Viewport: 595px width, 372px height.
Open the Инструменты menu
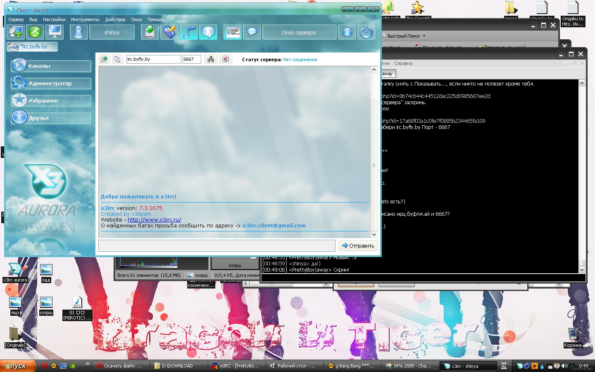[x=85, y=19]
